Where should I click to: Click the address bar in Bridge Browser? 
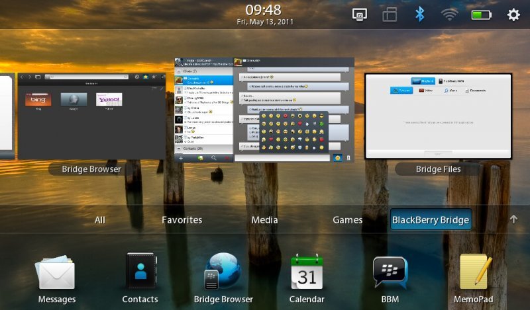click(x=87, y=77)
